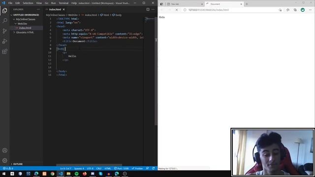The width and height of the screenshot is (315, 177).
Task: Open the Explorer view in activity bar
Action: click(x=4, y=10)
